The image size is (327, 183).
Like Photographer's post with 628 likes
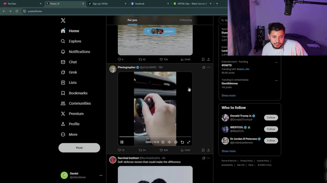[163, 150]
